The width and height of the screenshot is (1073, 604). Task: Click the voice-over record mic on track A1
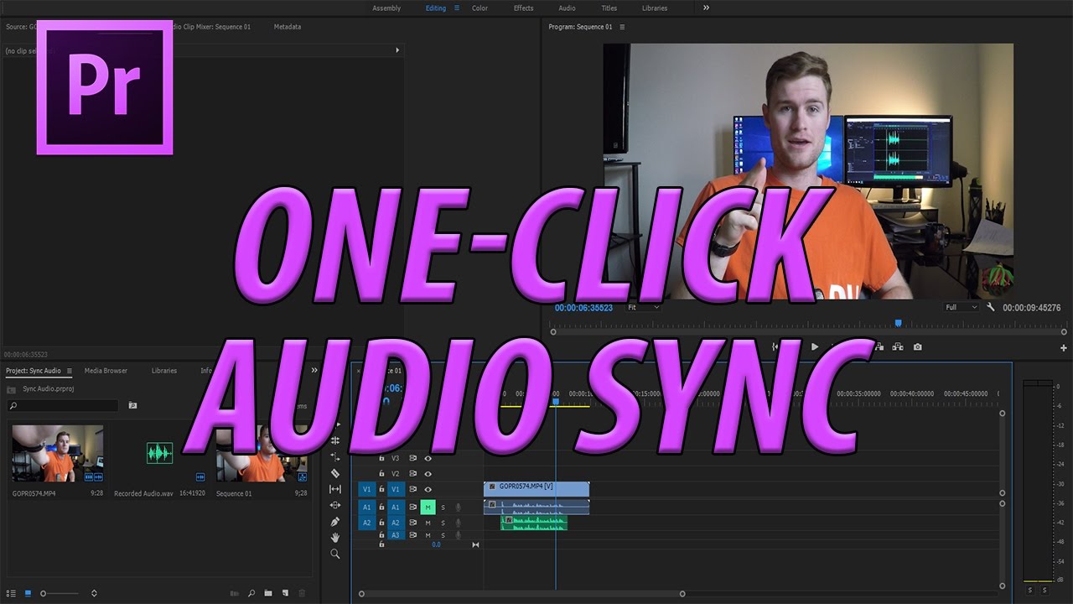point(458,508)
